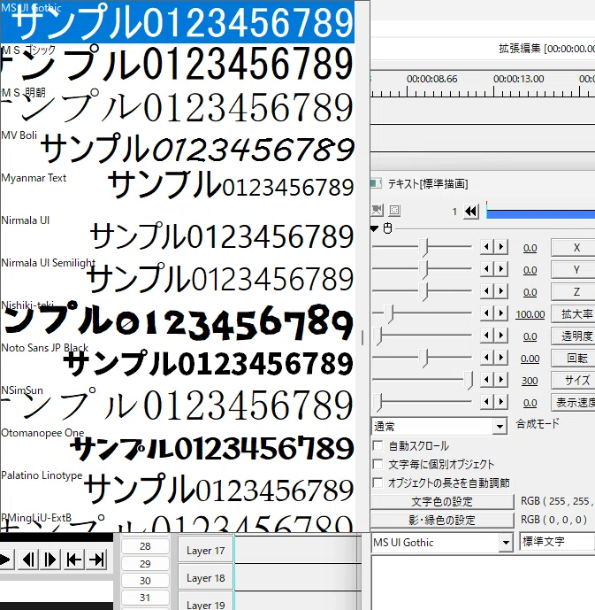This screenshot has width=595, height=610.
Task: Click the 100.00 zoom value
Action: point(530,314)
